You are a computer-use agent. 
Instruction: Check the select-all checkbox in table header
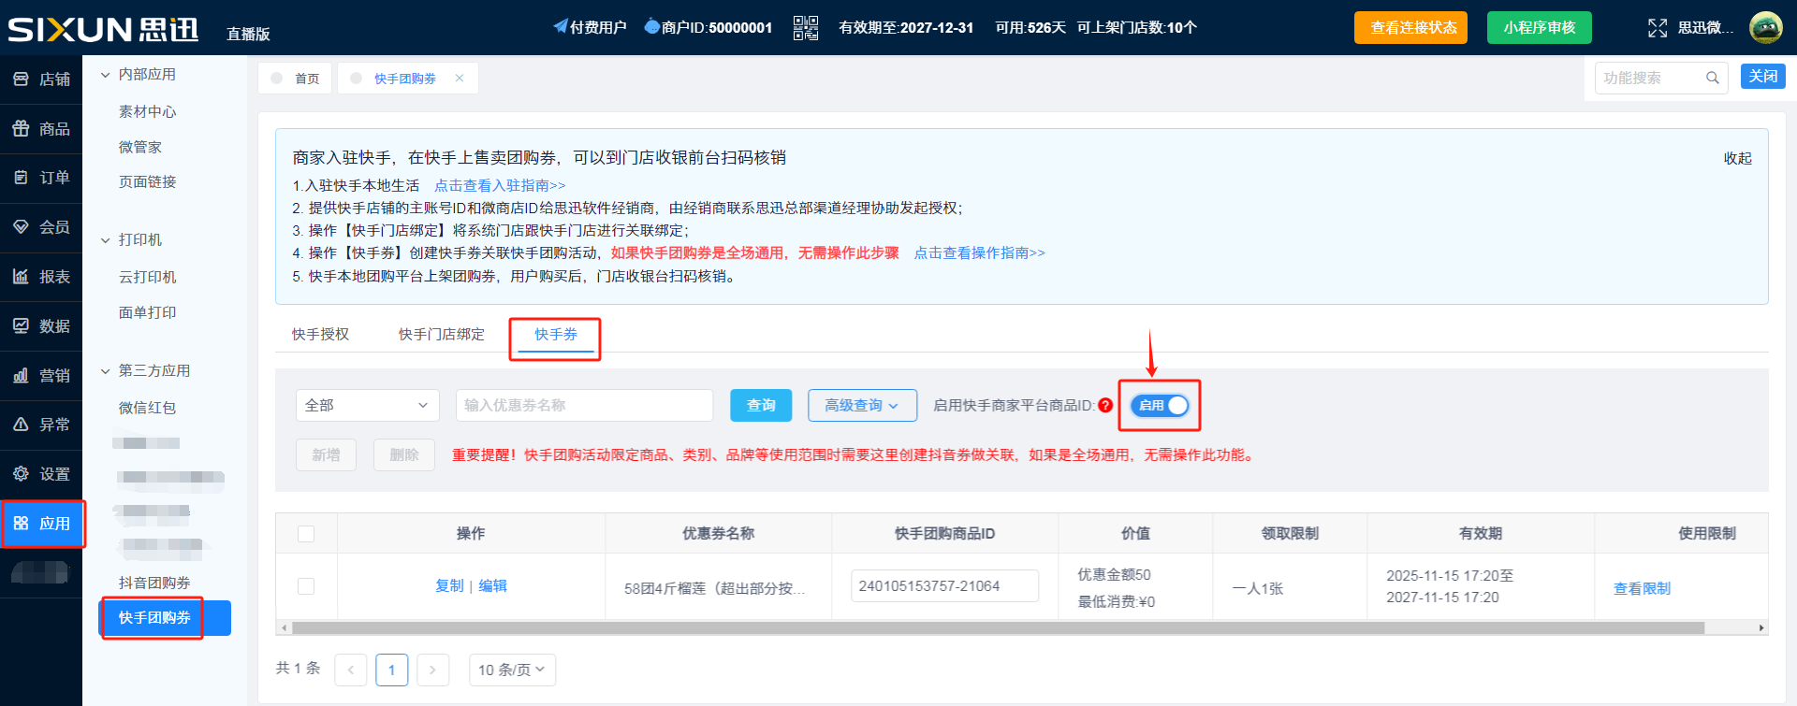pyautogui.click(x=306, y=534)
